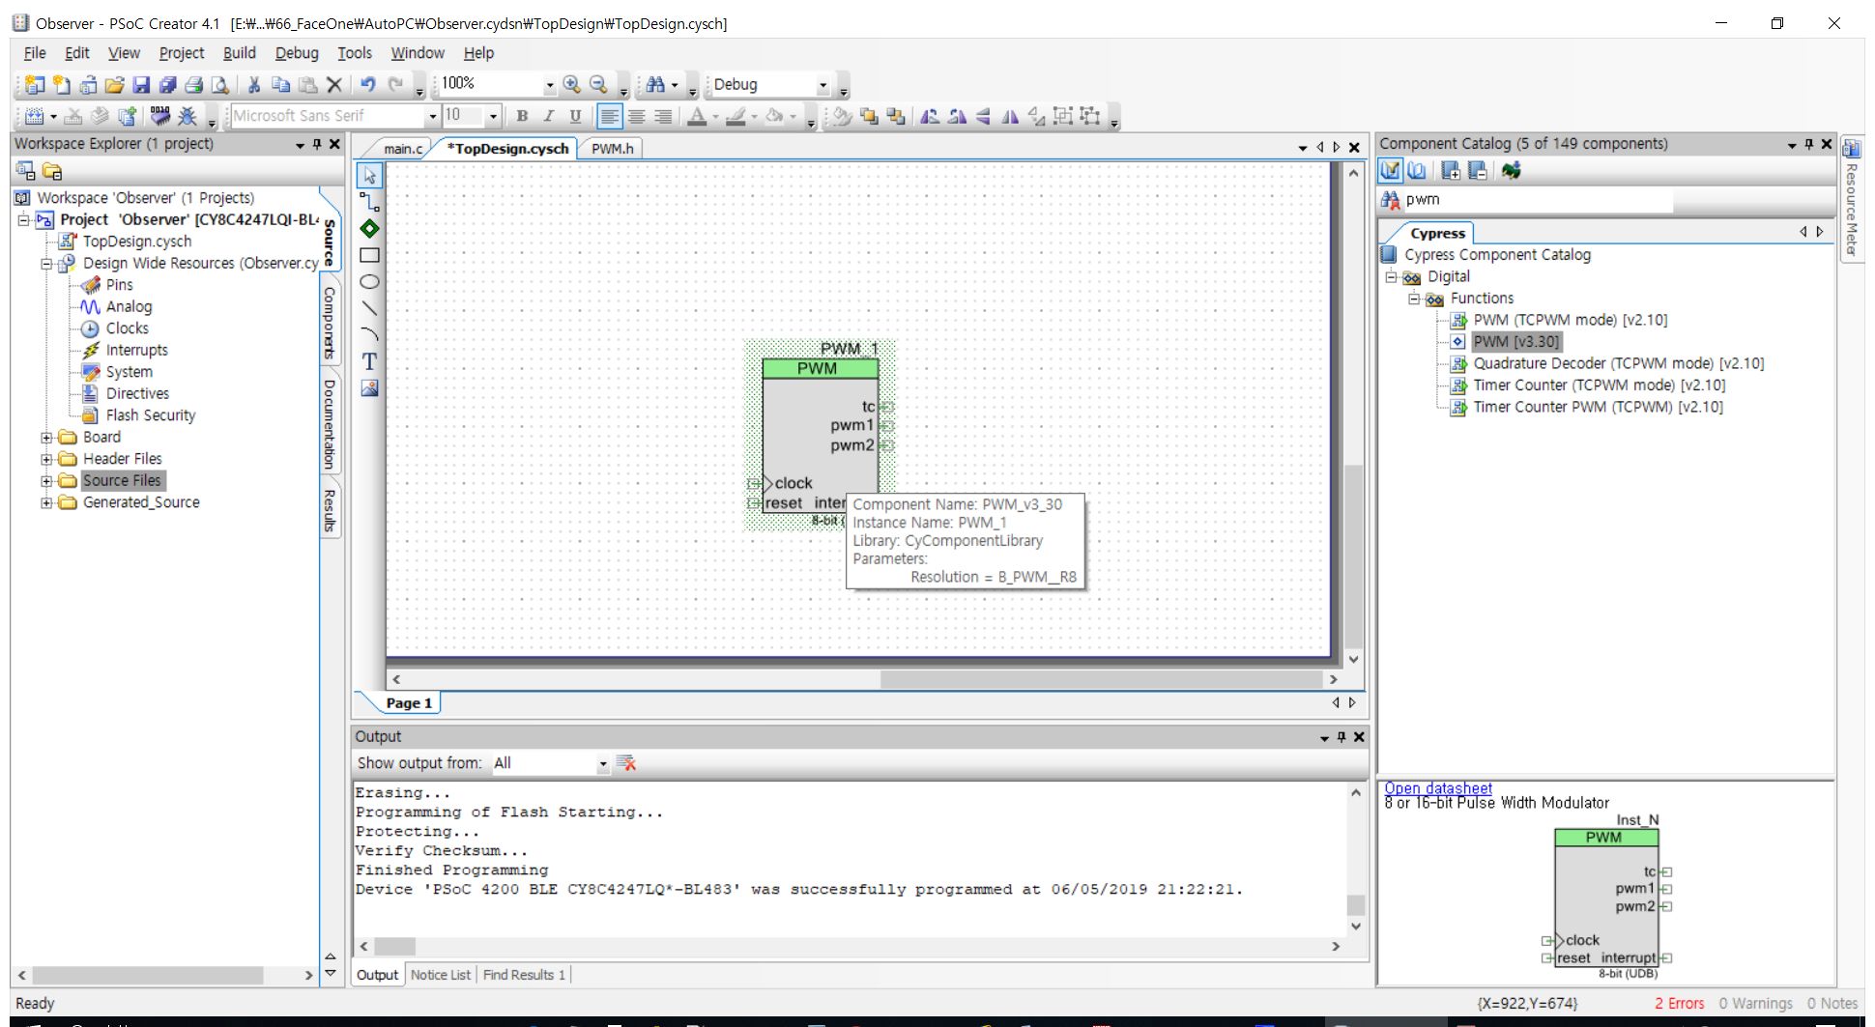Open the font name dropdown
The width and height of the screenshot is (1875, 1027).
(x=432, y=116)
